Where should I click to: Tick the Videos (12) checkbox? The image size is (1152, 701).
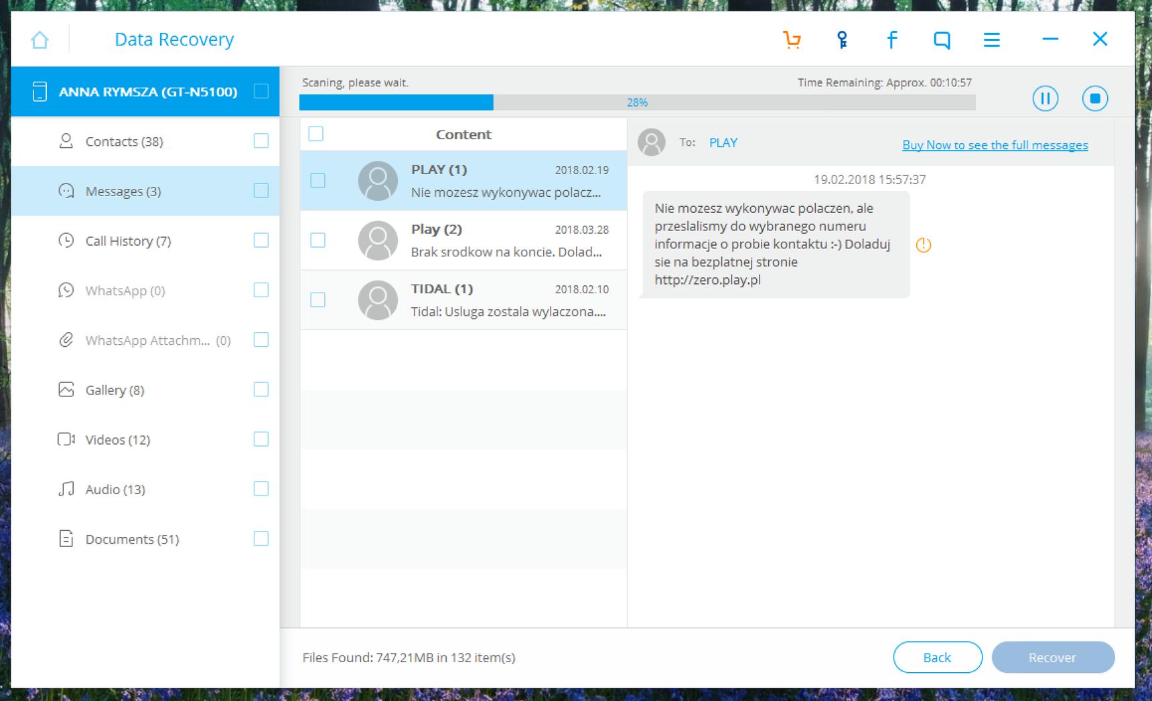coord(261,439)
